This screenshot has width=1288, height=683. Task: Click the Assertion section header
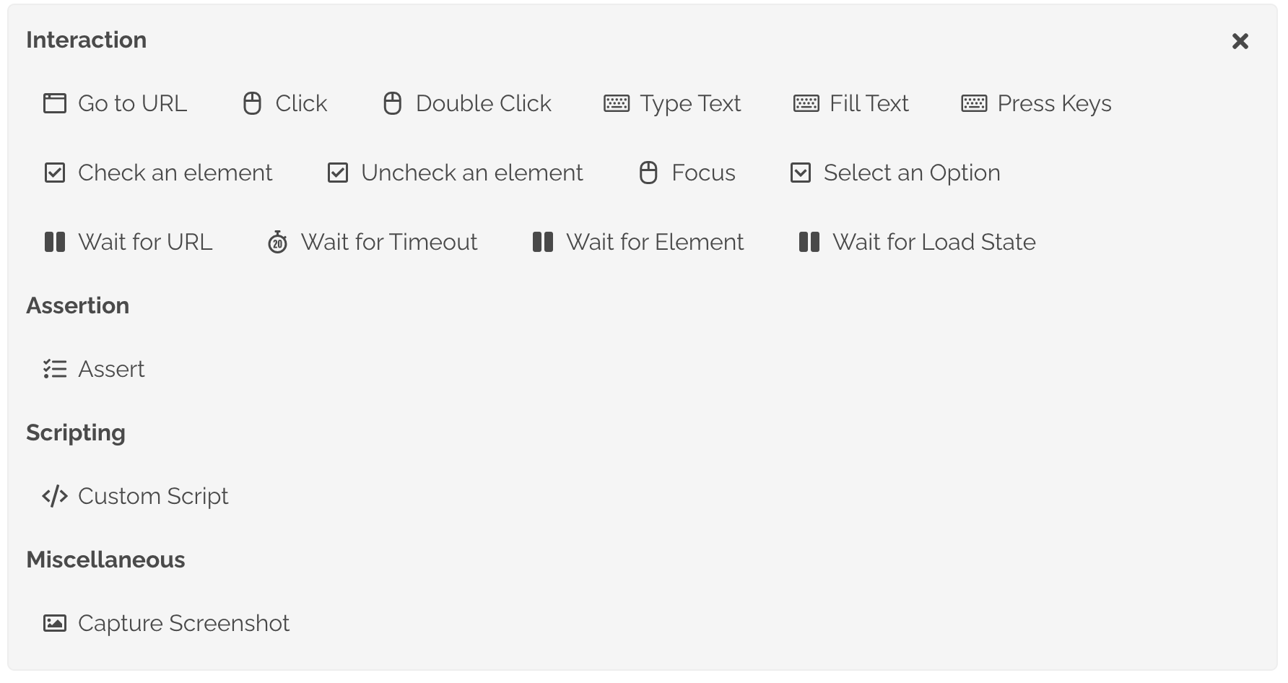coord(78,305)
